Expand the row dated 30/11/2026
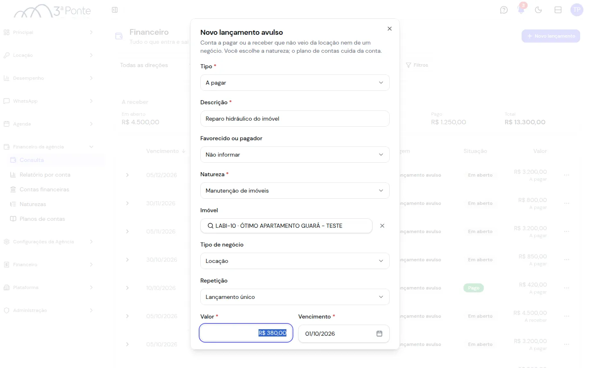 click(x=127, y=203)
